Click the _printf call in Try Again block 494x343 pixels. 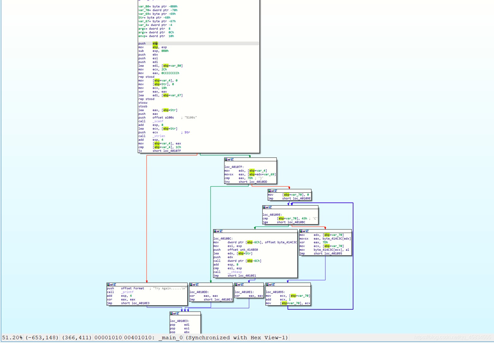click(127, 292)
